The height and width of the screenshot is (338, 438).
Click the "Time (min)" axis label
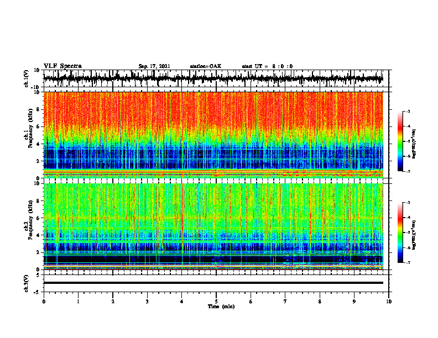(221, 307)
